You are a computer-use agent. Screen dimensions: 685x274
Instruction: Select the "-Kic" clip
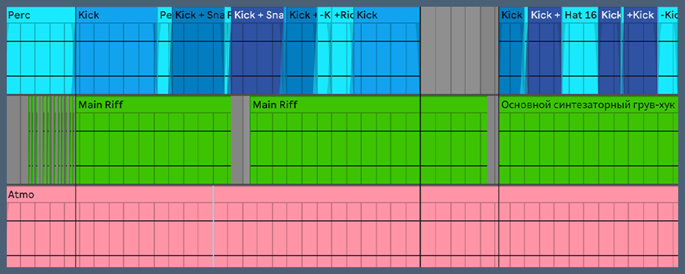coord(669,50)
